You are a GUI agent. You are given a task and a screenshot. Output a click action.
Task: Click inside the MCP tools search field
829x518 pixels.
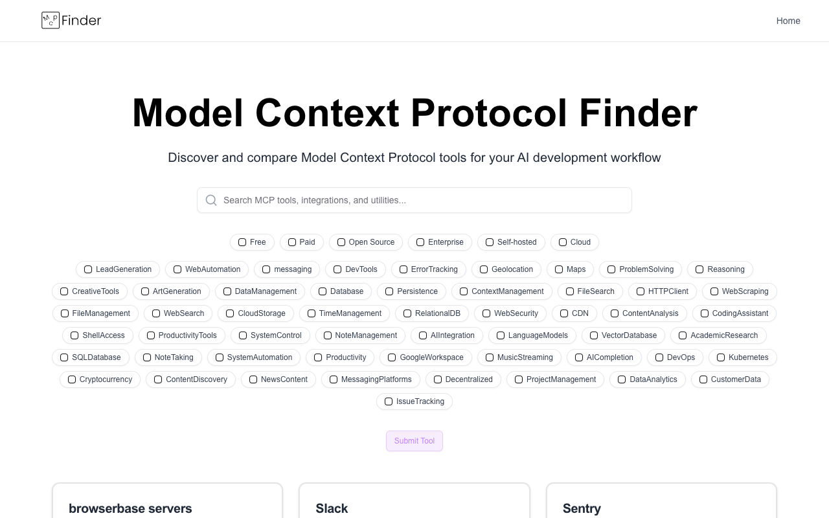tap(414, 200)
